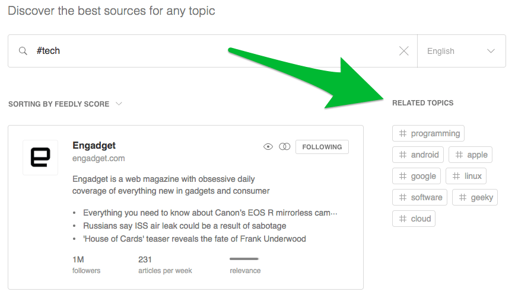Toggle the Following button for Engadget

coord(322,147)
